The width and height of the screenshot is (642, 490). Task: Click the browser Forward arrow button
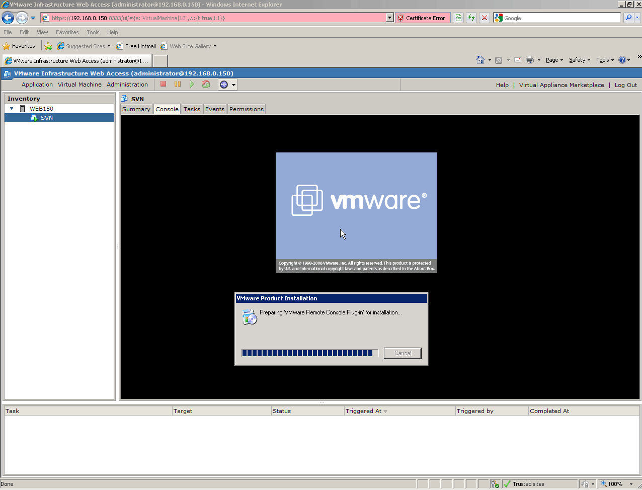coord(22,18)
